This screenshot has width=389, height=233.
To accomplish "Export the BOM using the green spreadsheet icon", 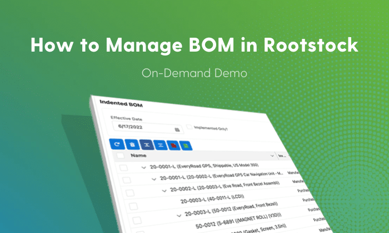I will (x=186, y=145).
